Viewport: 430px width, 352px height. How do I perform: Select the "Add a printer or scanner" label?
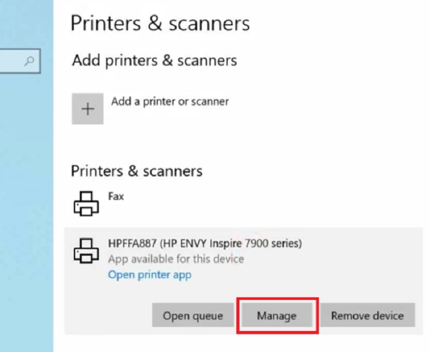[170, 101]
